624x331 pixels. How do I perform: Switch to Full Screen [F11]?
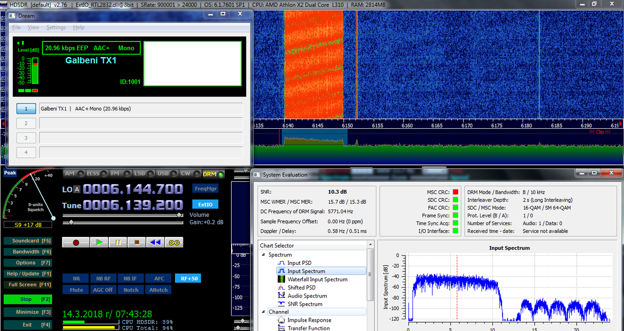(x=27, y=285)
